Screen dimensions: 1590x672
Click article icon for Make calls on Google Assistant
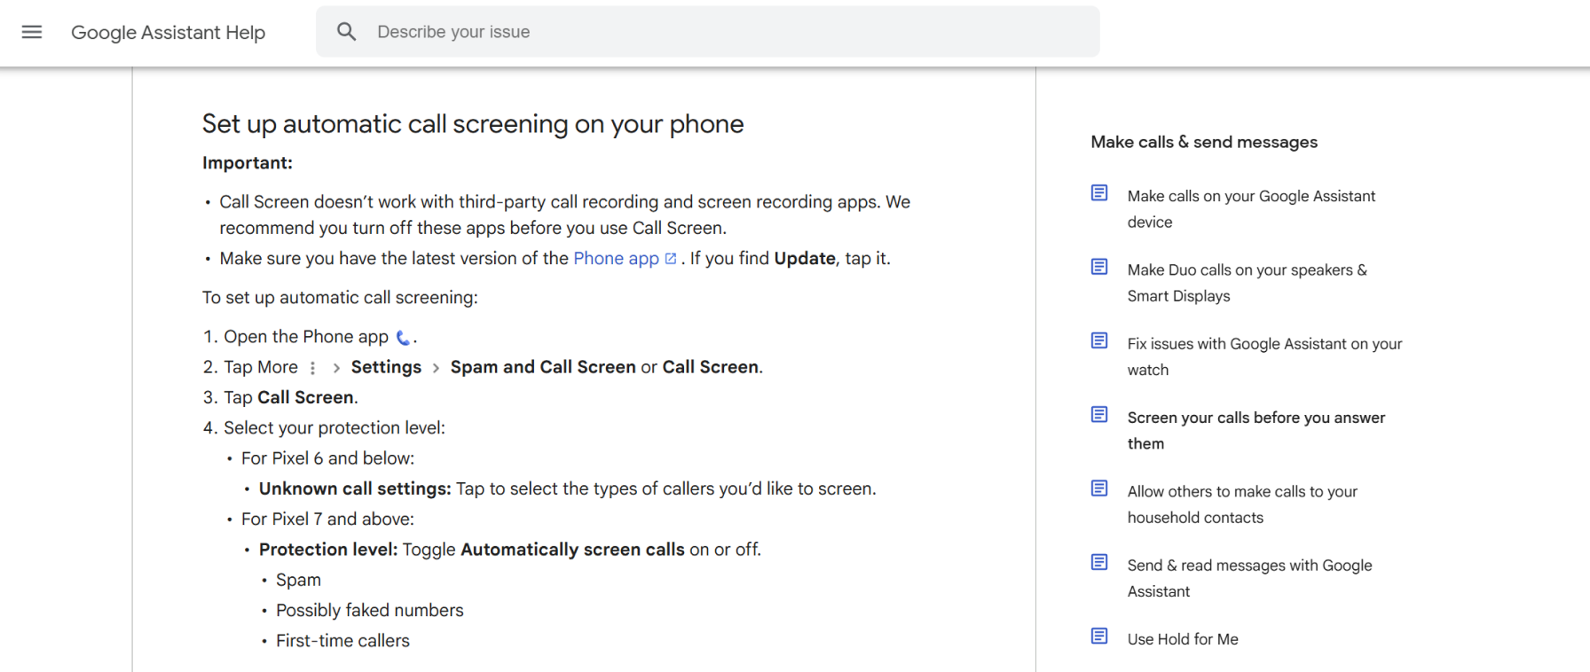1099,193
